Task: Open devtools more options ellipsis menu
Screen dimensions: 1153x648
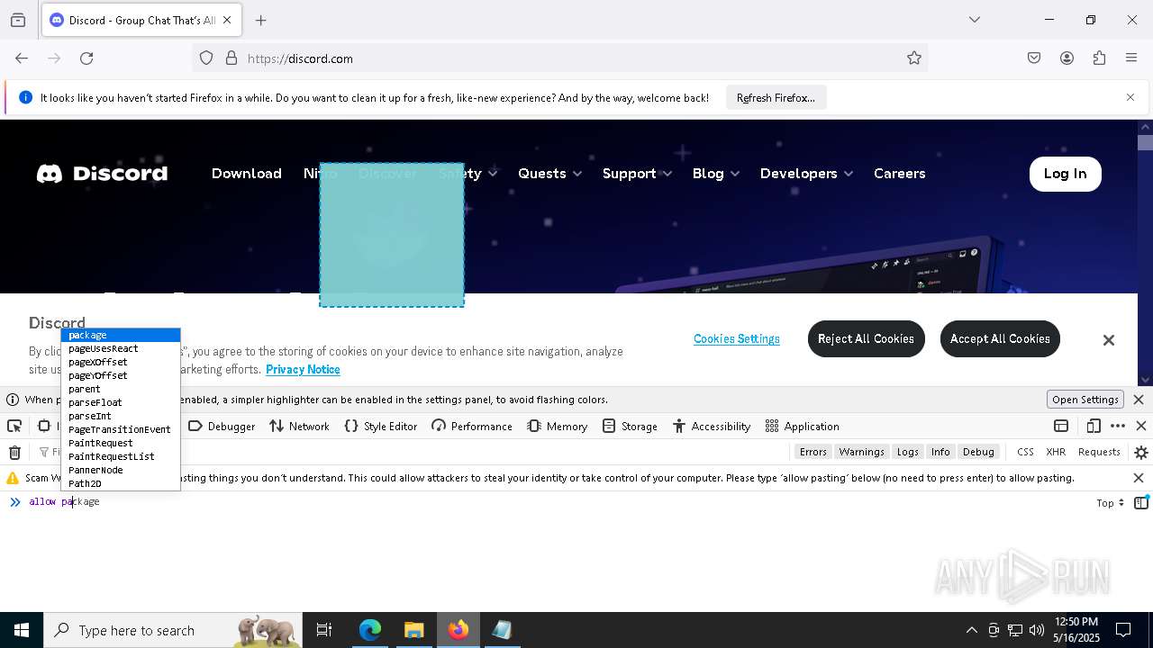Action: tap(1118, 427)
